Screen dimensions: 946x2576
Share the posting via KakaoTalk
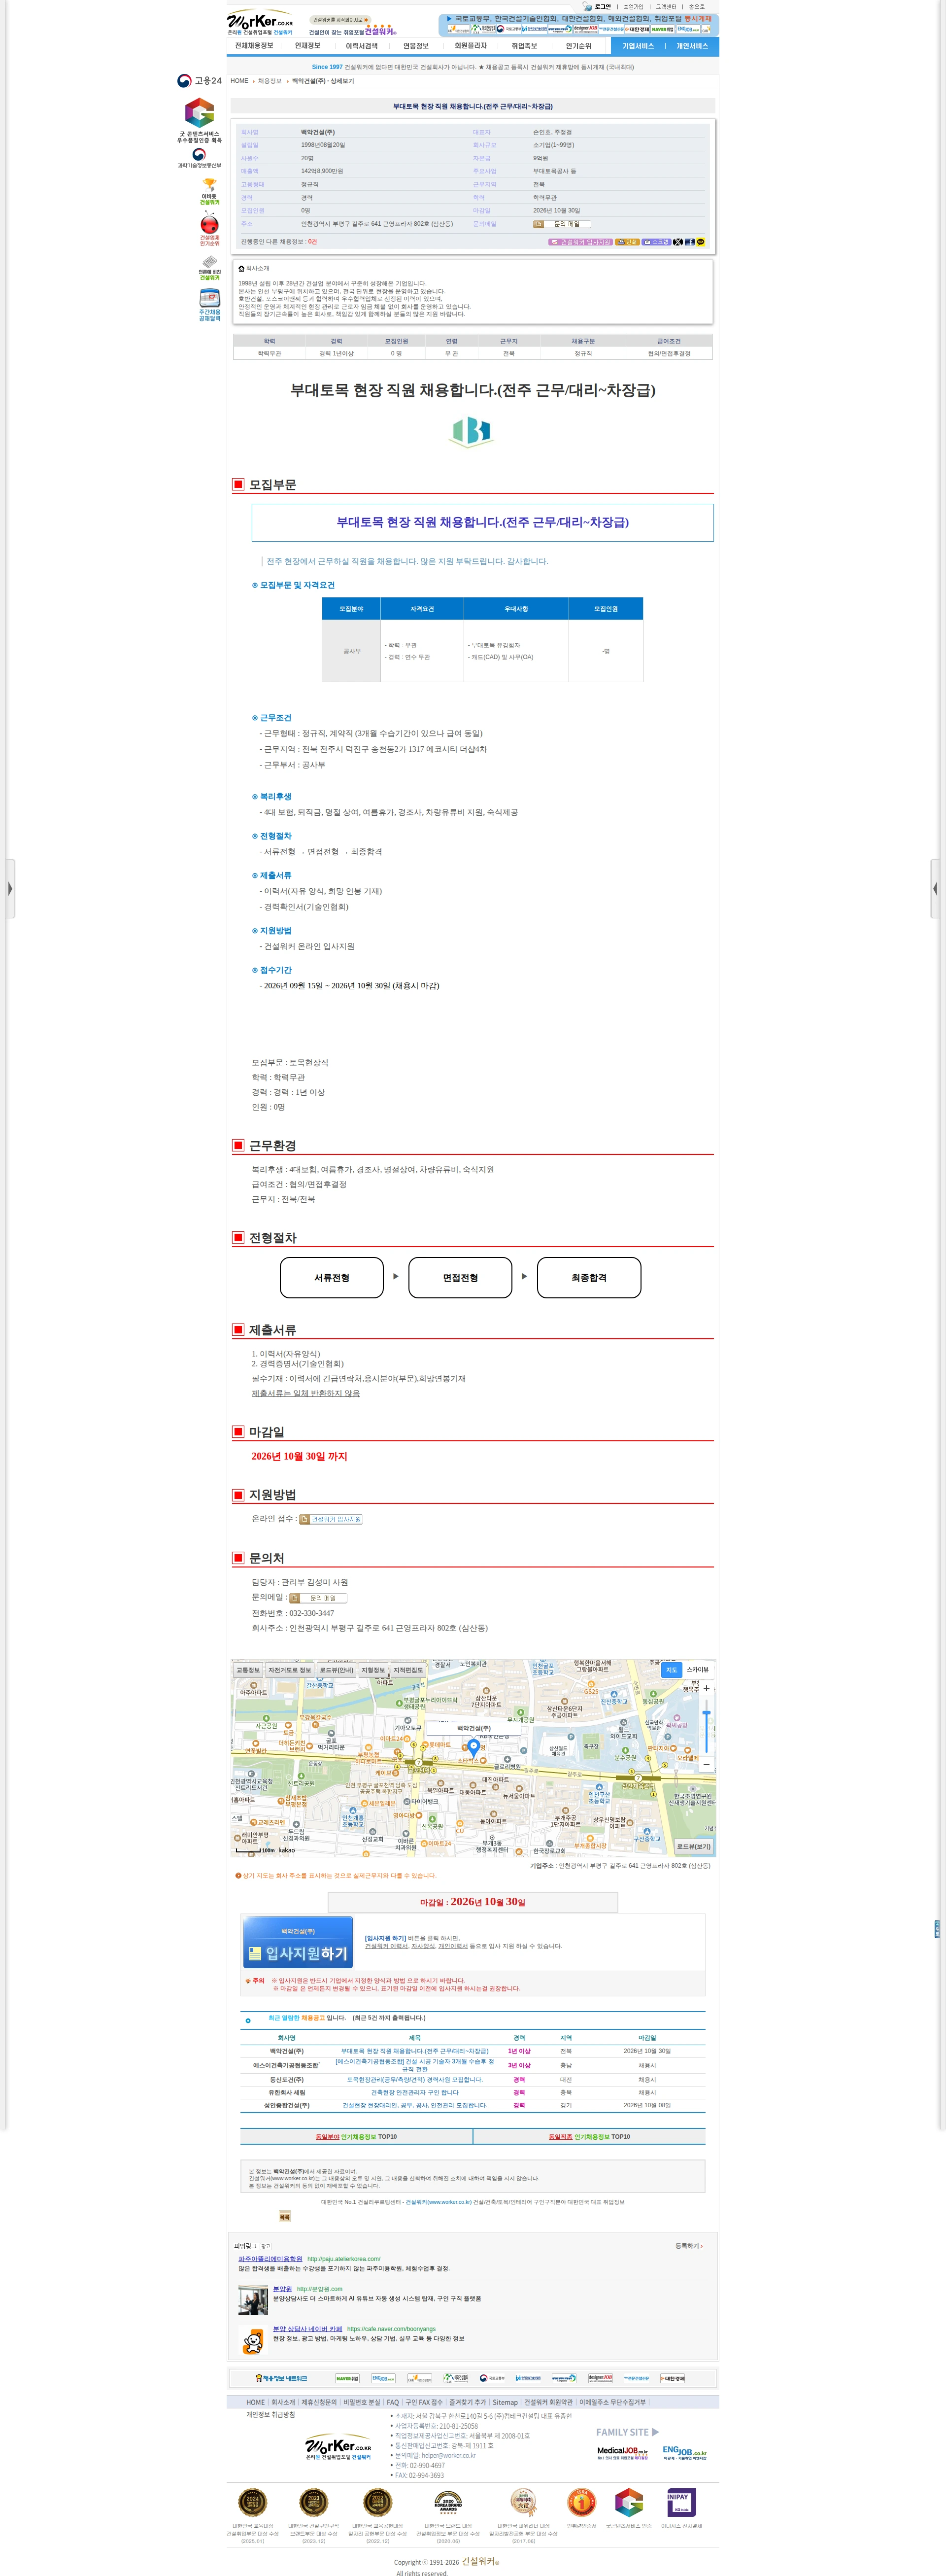[700, 242]
